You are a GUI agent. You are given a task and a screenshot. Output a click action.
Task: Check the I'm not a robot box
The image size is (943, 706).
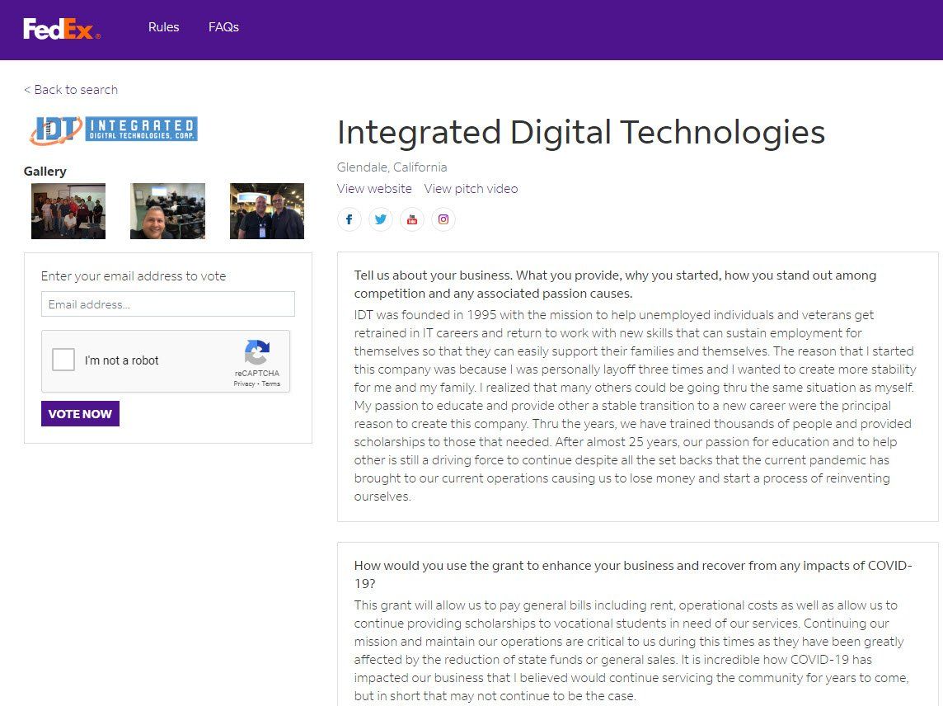[x=63, y=360]
